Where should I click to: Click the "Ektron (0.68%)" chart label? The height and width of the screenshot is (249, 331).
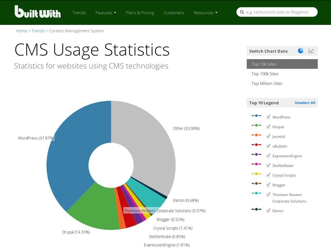[186, 201]
